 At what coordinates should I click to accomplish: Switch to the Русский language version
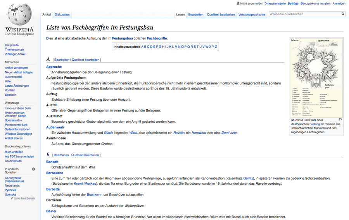[x=10, y=190]
